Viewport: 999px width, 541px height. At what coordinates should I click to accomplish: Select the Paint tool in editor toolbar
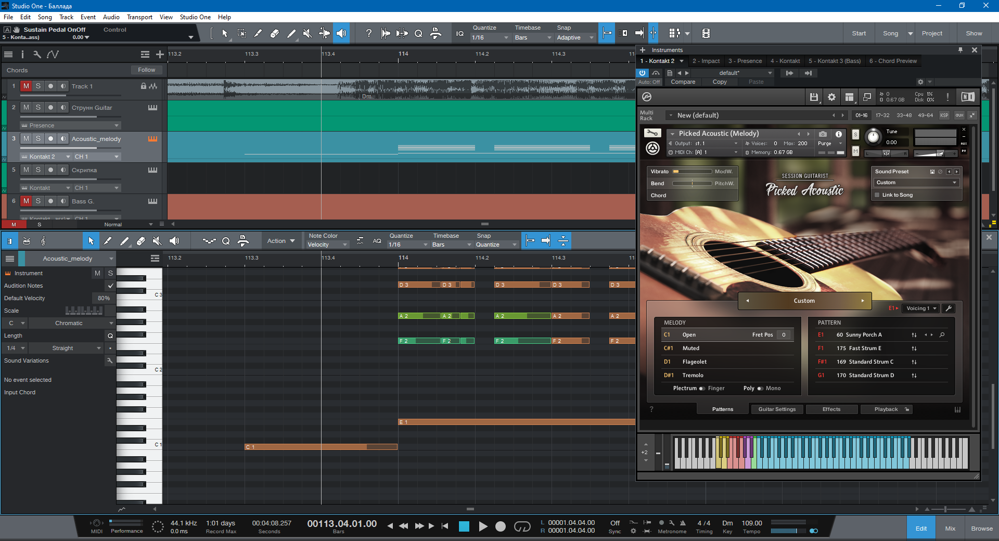click(124, 241)
